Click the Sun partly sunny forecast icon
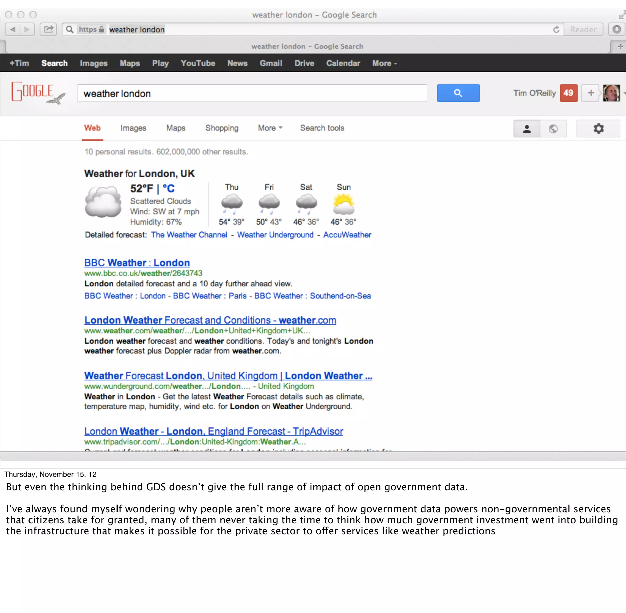 pyautogui.click(x=343, y=204)
